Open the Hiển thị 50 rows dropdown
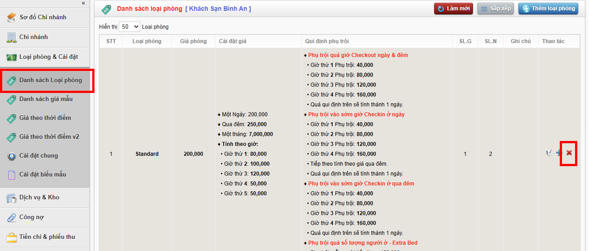The height and width of the screenshot is (251, 589). tap(130, 27)
